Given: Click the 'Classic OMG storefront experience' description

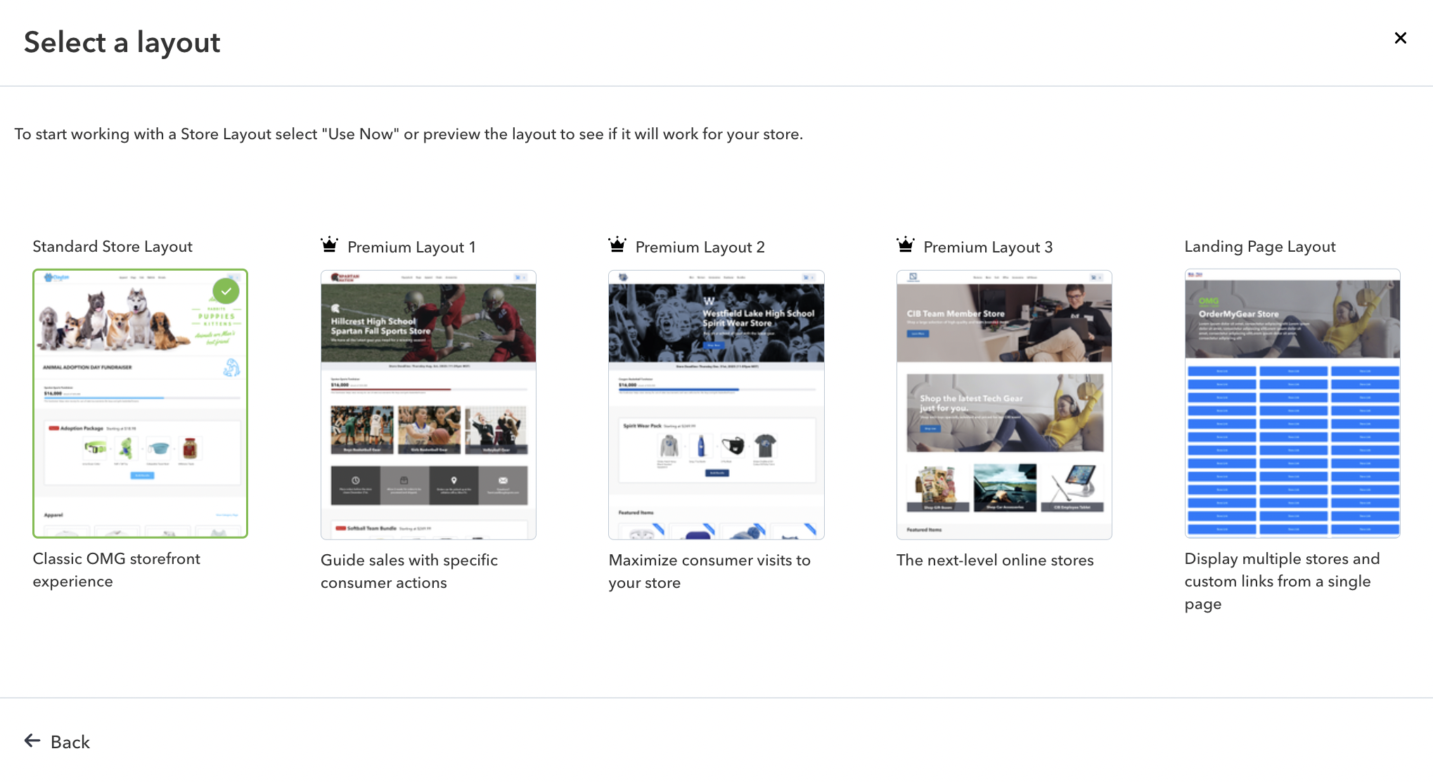Looking at the screenshot, I should pyautogui.click(x=117, y=570).
